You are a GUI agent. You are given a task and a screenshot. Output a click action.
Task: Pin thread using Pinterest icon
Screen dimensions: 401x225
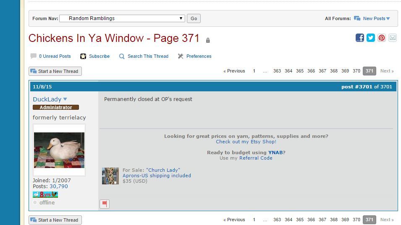pyautogui.click(x=382, y=38)
